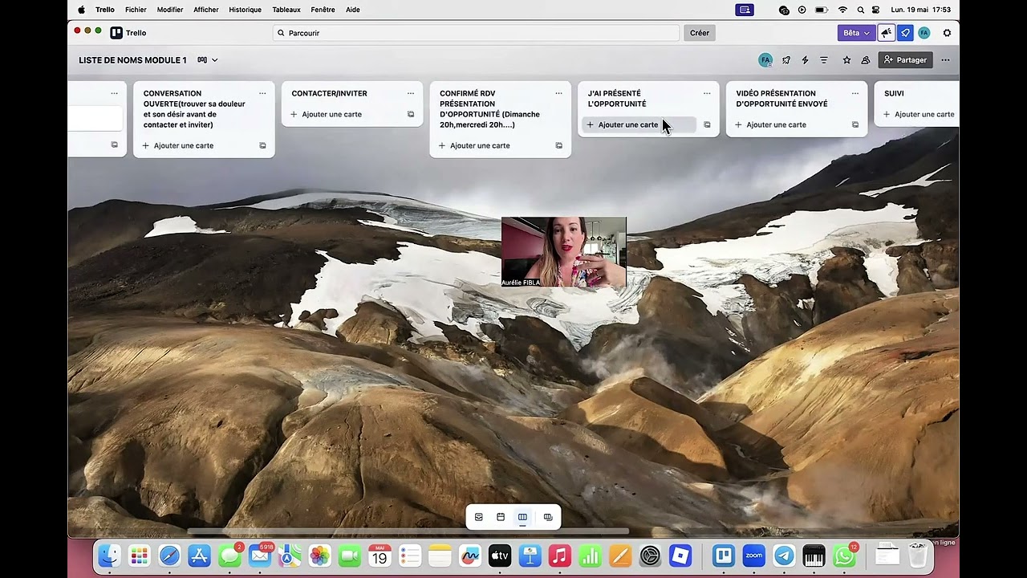
Task: Switch to the Inbox view in the bottom switcher
Action: pos(479,517)
